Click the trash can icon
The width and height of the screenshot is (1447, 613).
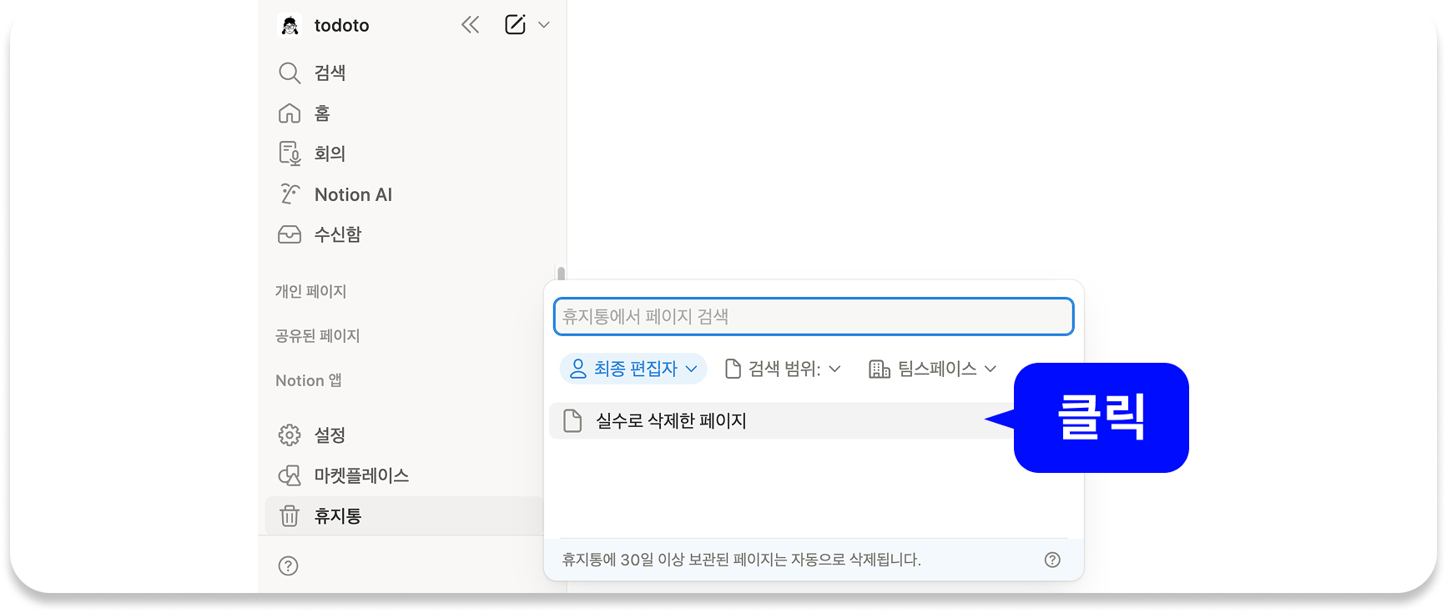(x=290, y=516)
